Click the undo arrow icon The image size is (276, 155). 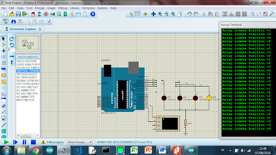189,14
